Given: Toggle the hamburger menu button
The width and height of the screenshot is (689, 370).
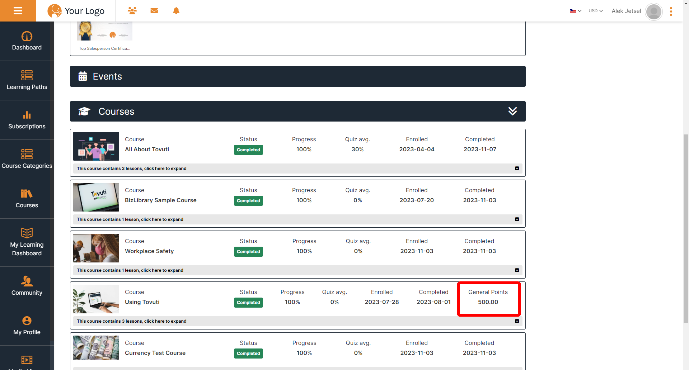Looking at the screenshot, I should pos(18,11).
